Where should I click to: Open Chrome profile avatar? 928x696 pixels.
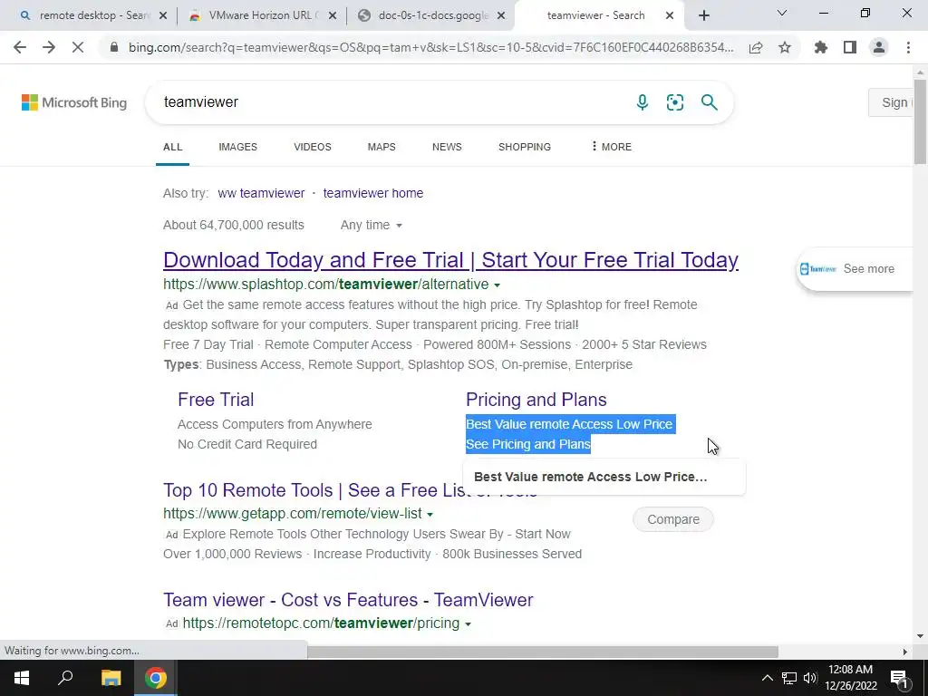point(879,47)
